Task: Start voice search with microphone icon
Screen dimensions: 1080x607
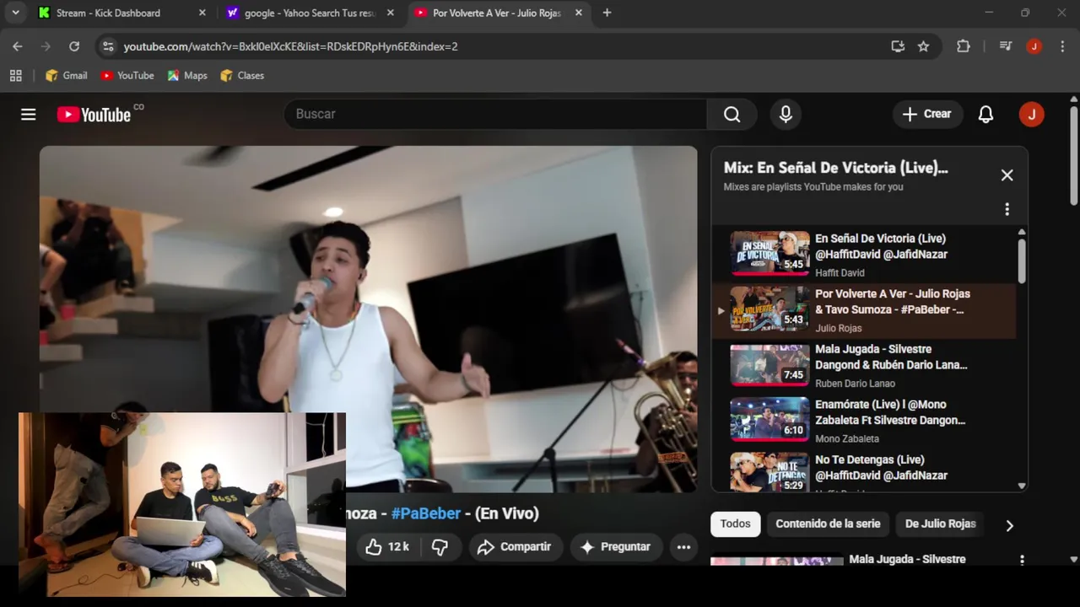Action: (786, 115)
